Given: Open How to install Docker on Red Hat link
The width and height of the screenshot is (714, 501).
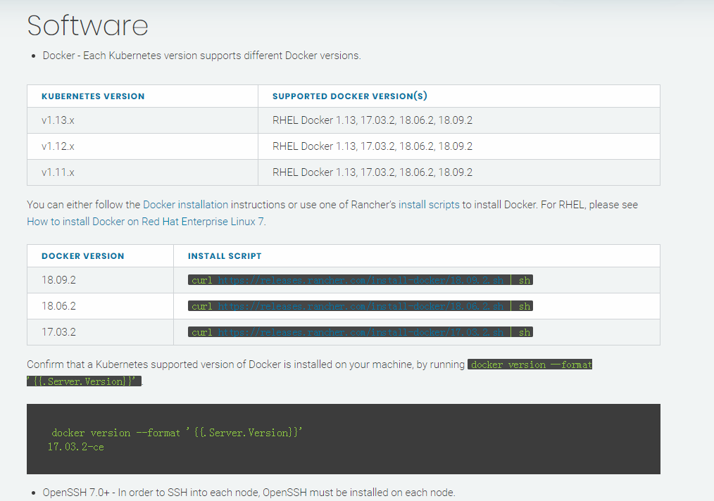Looking at the screenshot, I should 145,222.
